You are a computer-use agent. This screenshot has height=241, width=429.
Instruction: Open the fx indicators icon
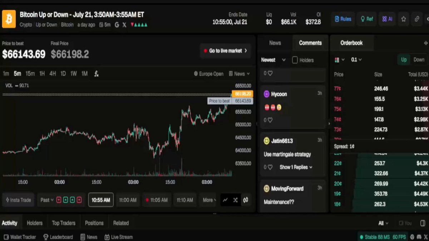coord(97,74)
